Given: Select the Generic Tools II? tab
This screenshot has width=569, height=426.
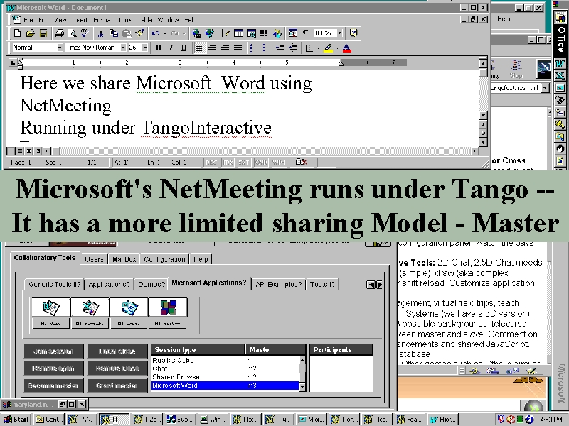Looking at the screenshot, I should coord(55,285).
